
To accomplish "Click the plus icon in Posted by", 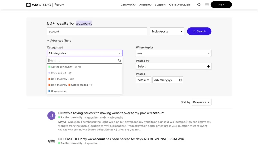I will 208,66.
